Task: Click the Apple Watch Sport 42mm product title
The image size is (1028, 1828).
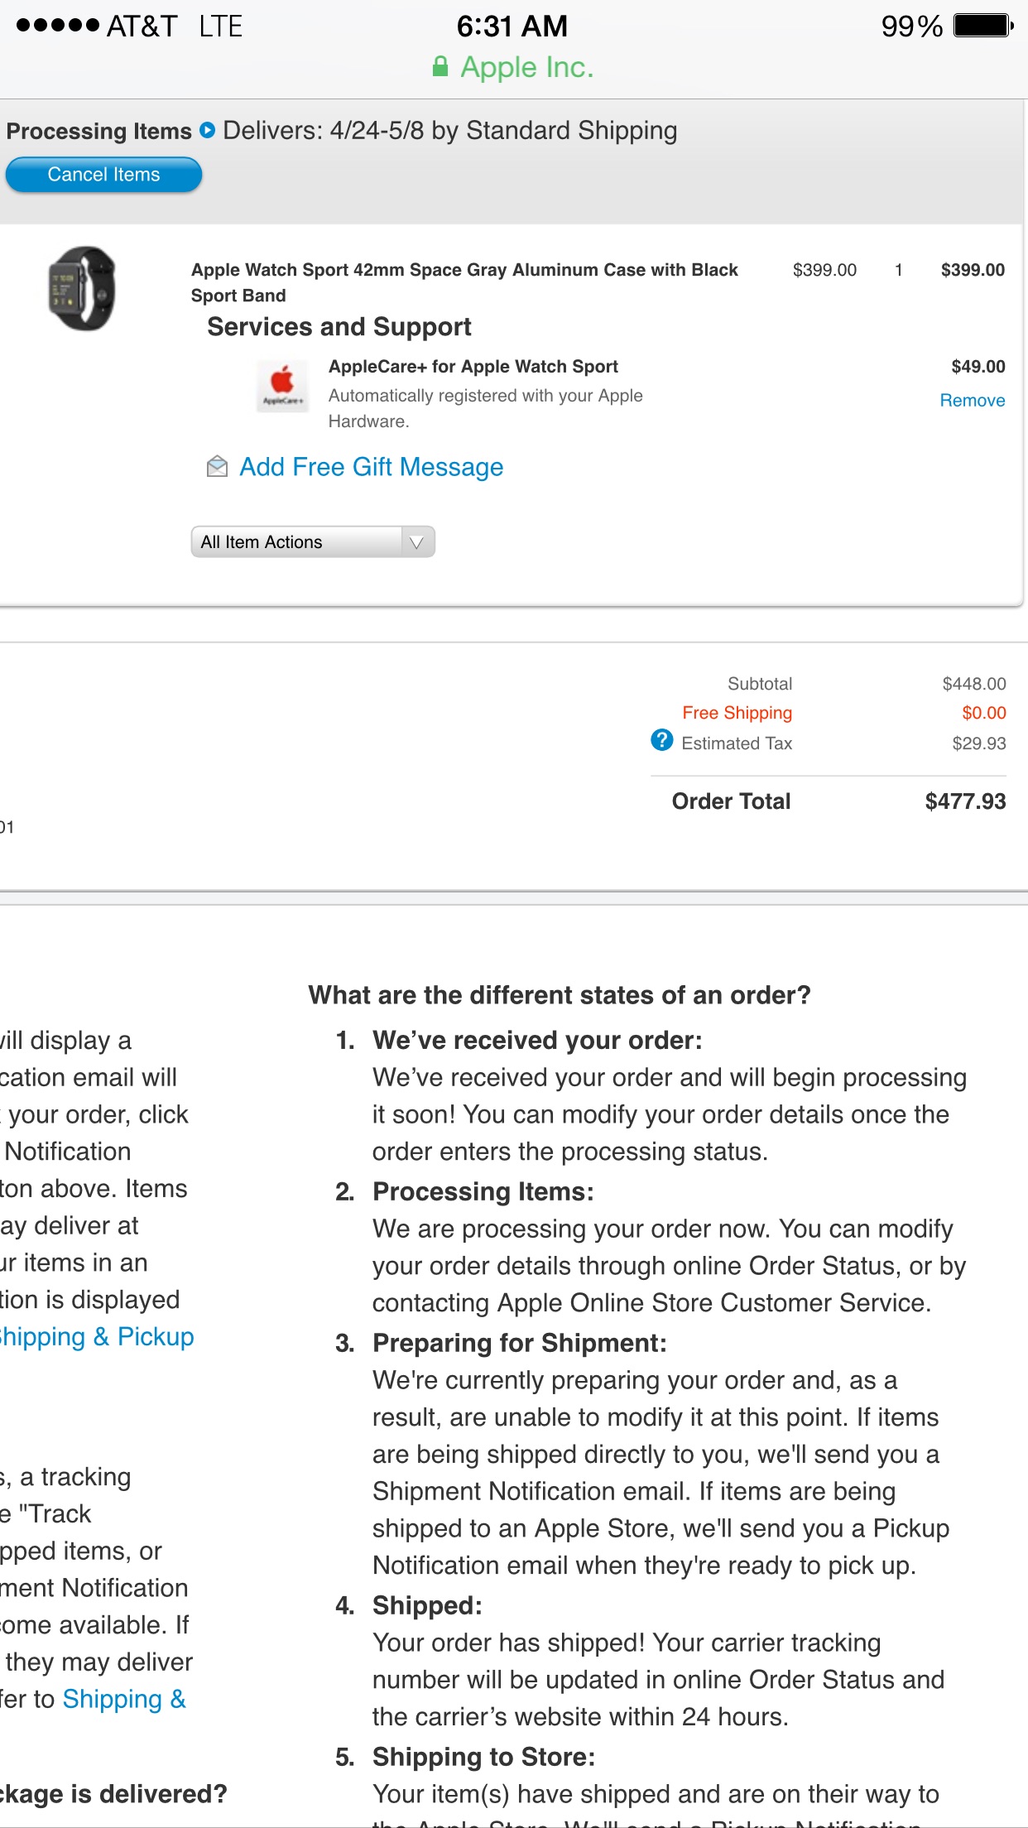Action: click(464, 282)
